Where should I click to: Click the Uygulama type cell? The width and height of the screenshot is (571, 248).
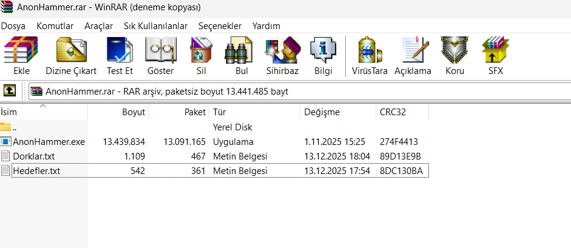coord(233,141)
